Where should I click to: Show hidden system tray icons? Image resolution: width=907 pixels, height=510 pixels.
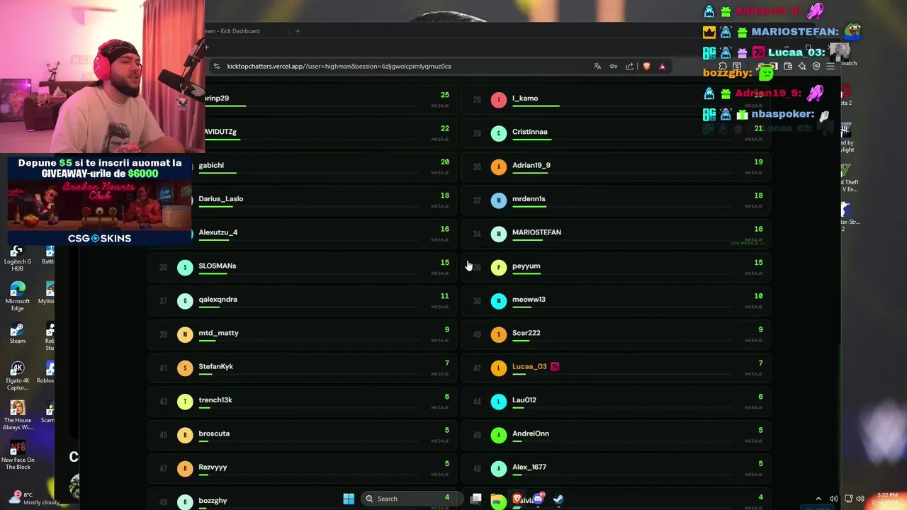click(x=818, y=499)
